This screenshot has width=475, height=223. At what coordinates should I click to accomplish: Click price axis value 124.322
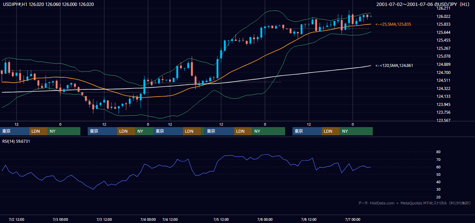tap(443, 88)
